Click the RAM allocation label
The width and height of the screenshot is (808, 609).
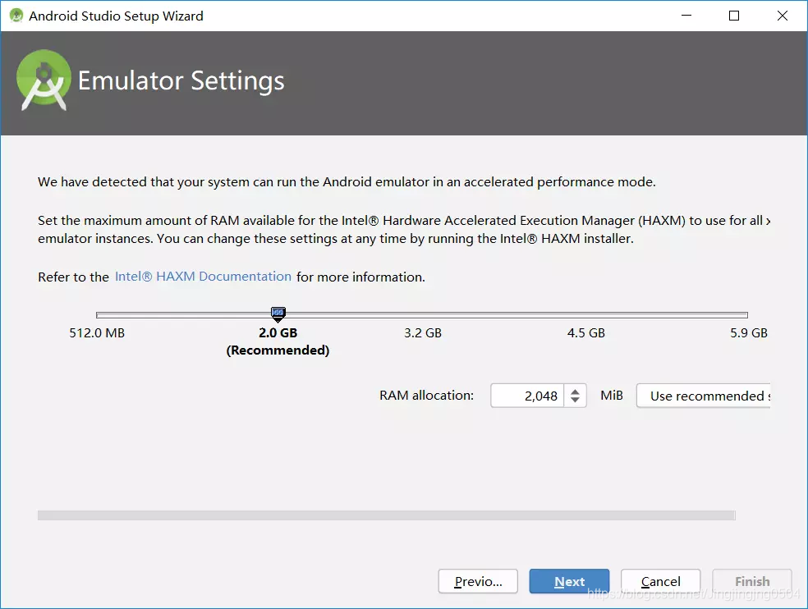click(x=427, y=395)
